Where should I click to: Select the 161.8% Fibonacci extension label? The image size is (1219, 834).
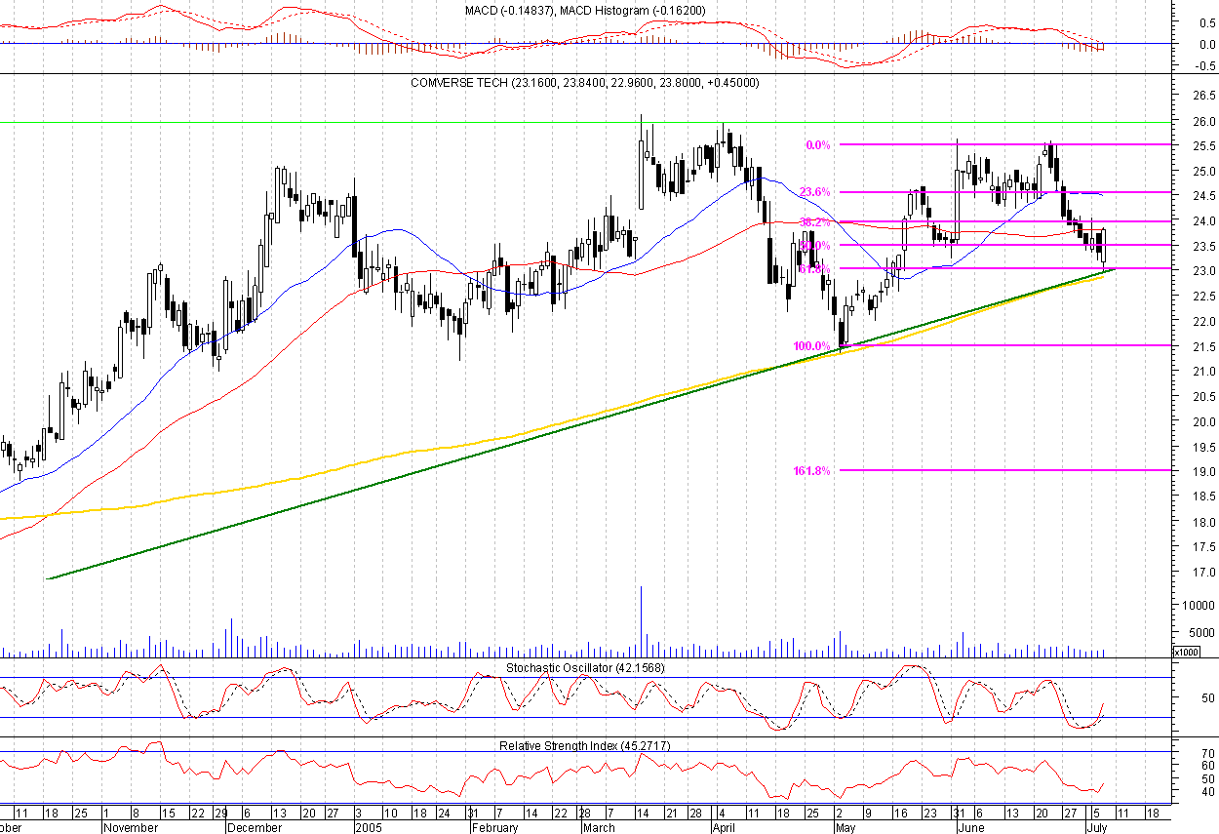coord(811,471)
